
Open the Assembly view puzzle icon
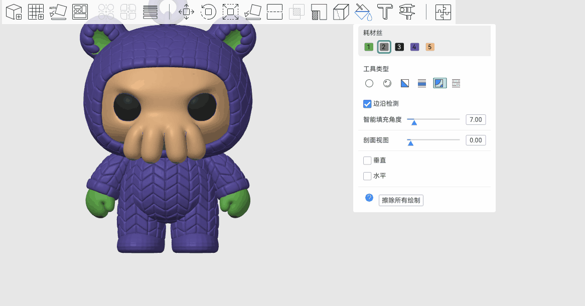443,12
